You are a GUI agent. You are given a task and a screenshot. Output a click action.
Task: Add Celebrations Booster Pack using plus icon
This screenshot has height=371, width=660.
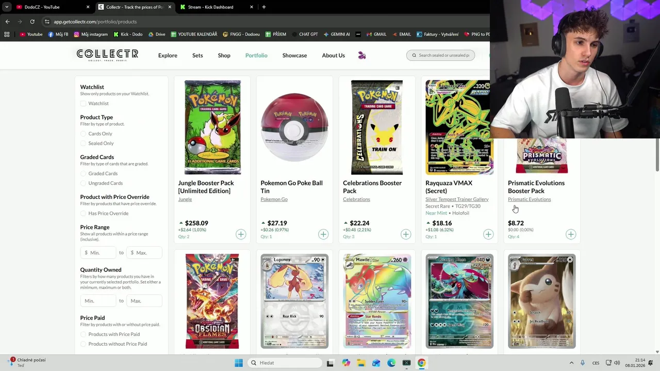[406, 234]
